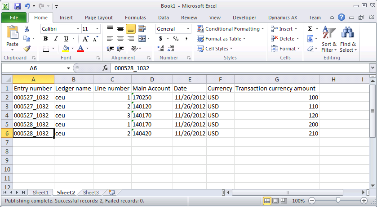
Task: Click the AutoSum sigma icon
Action: point(310,29)
